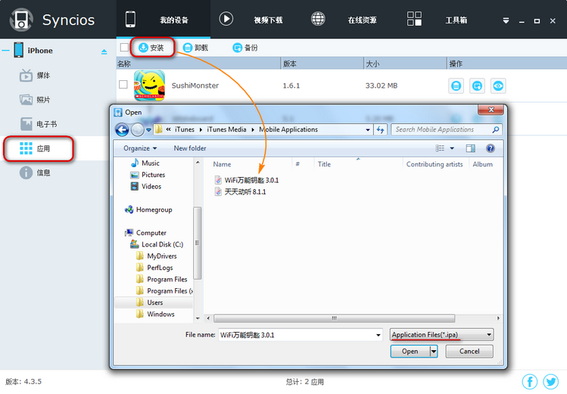Image resolution: width=567 pixels, height=394 pixels.
Task: Click the refresh icon in address bar
Action: (x=381, y=129)
